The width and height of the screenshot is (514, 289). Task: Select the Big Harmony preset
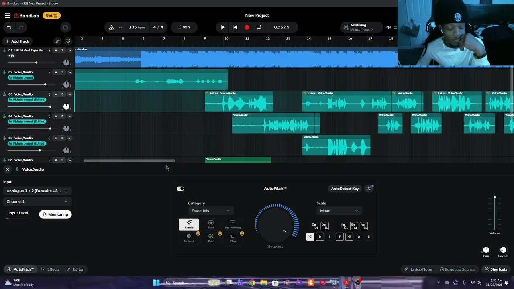[233, 224]
